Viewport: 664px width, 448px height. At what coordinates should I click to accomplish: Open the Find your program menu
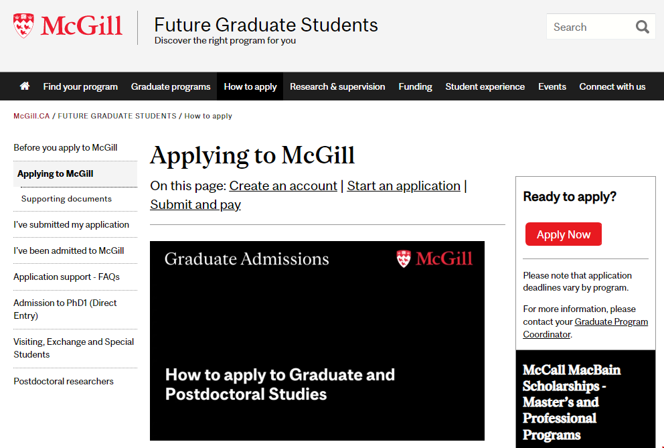click(80, 86)
